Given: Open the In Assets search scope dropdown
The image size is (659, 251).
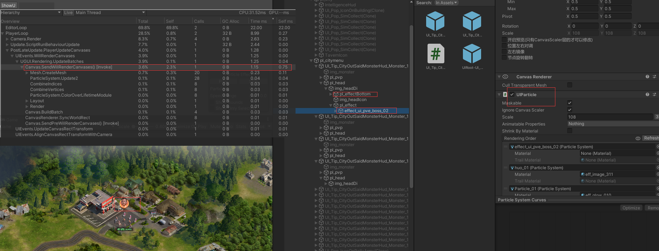Looking at the screenshot, I should (446, 3).
